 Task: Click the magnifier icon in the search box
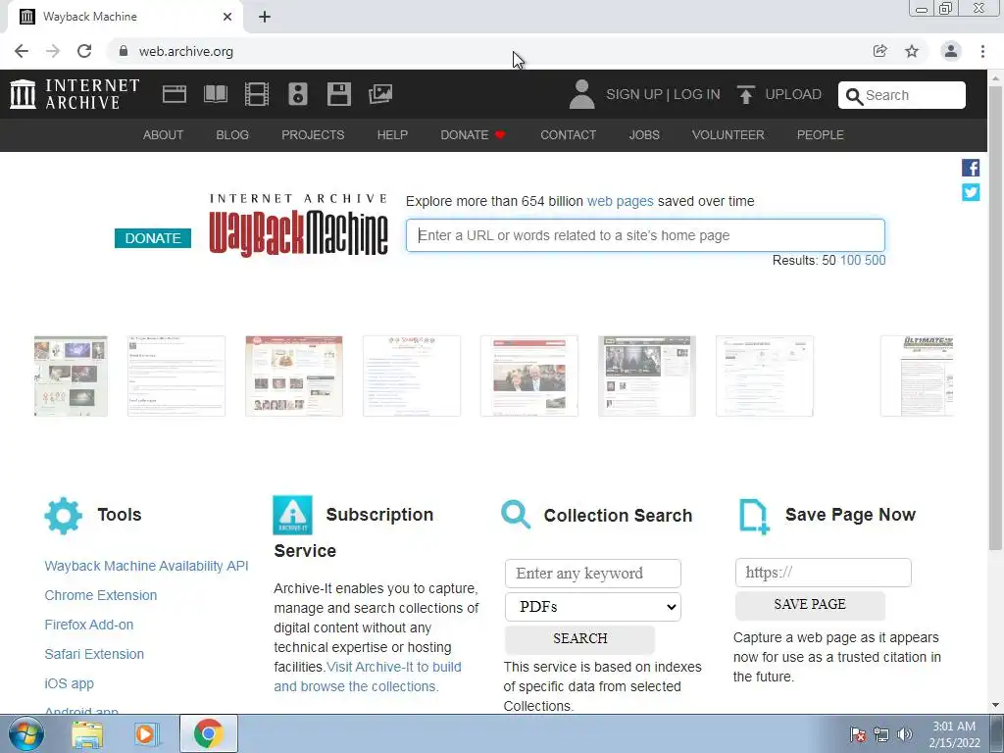pyautogui.click(x=854, y=96)
